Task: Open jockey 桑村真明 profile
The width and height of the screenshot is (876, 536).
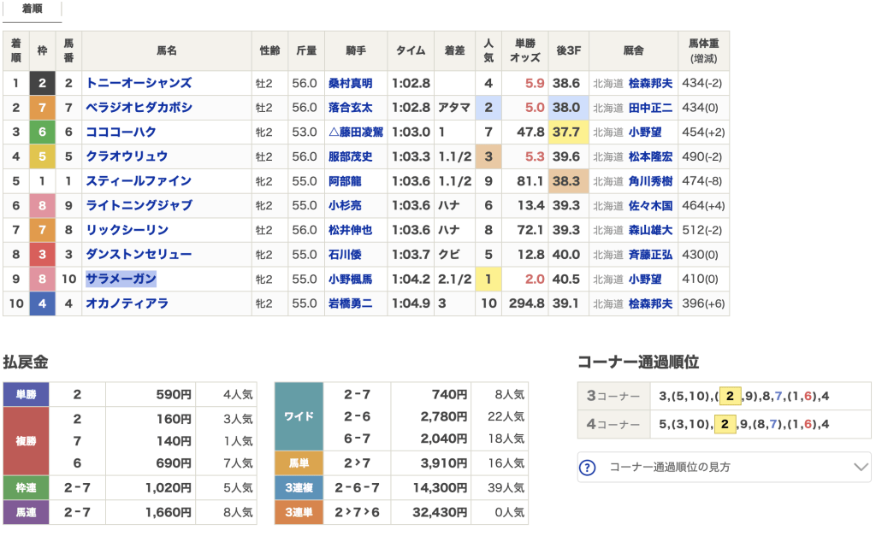Action: point(350,83)
